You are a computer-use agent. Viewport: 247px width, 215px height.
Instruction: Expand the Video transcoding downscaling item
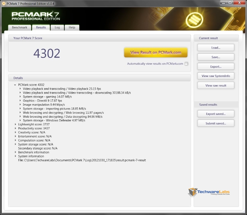point(20,93)
